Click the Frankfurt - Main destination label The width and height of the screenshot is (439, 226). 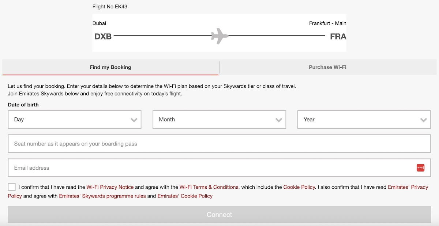[x=327, y=23]
